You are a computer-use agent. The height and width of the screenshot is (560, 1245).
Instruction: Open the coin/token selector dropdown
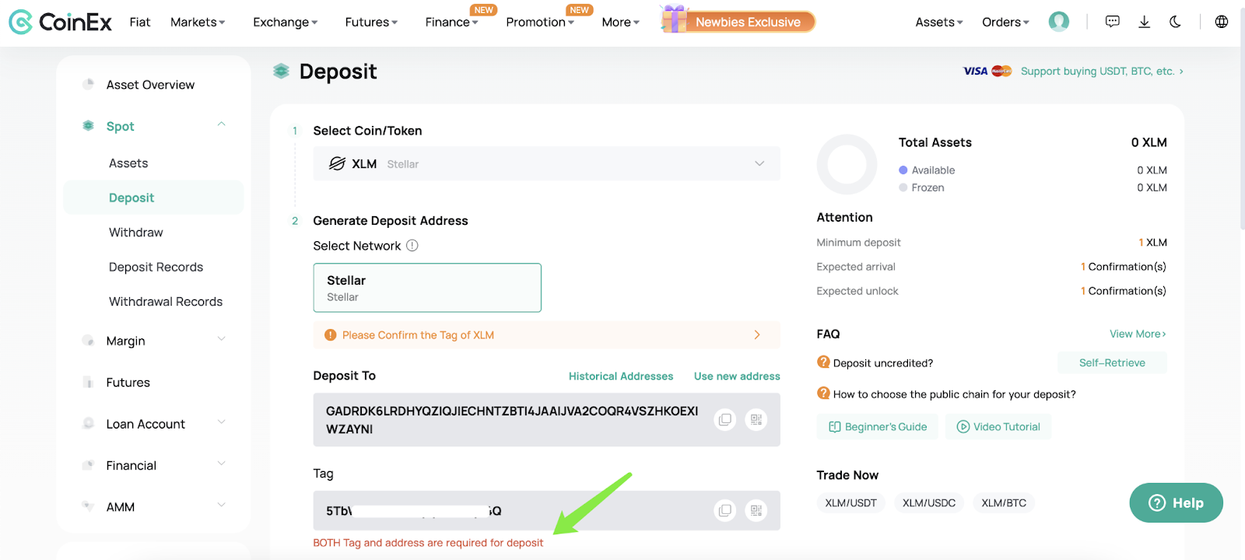click(x=546, y=163)
